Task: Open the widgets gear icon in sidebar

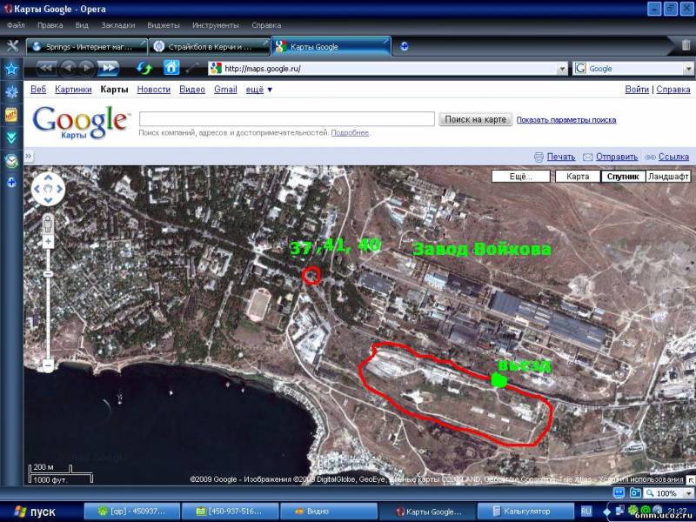Action: 11,92
